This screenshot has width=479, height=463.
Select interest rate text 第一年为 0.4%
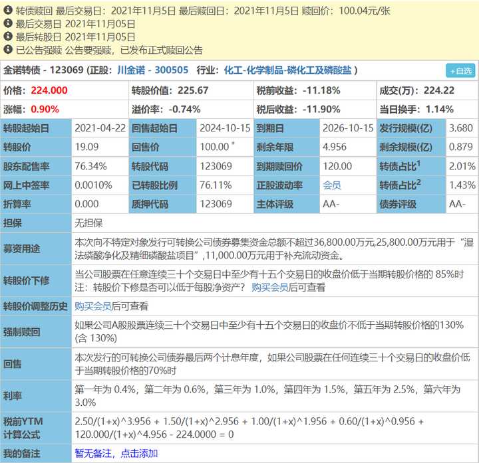105,389
